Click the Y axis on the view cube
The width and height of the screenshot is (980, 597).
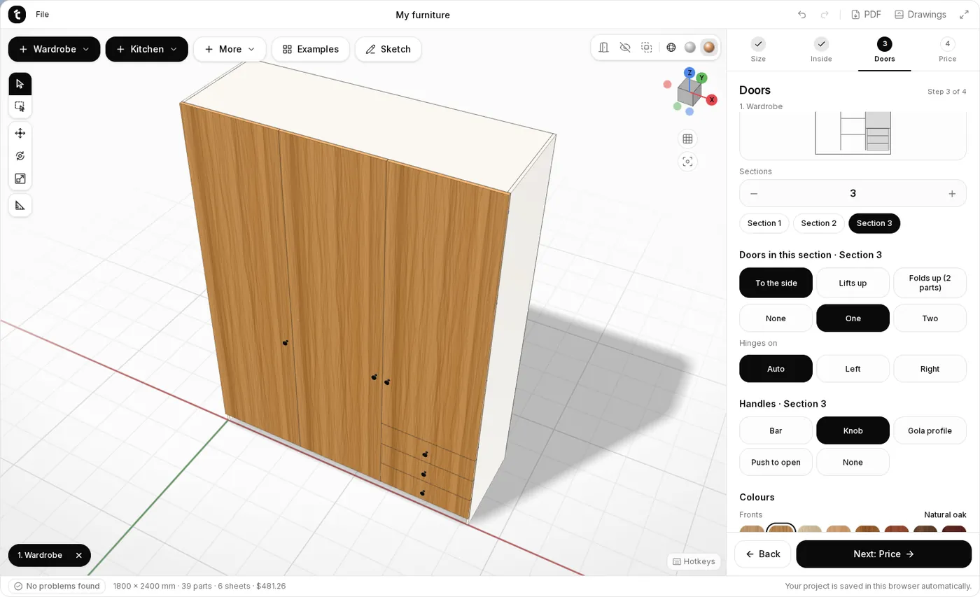point(701,78)
